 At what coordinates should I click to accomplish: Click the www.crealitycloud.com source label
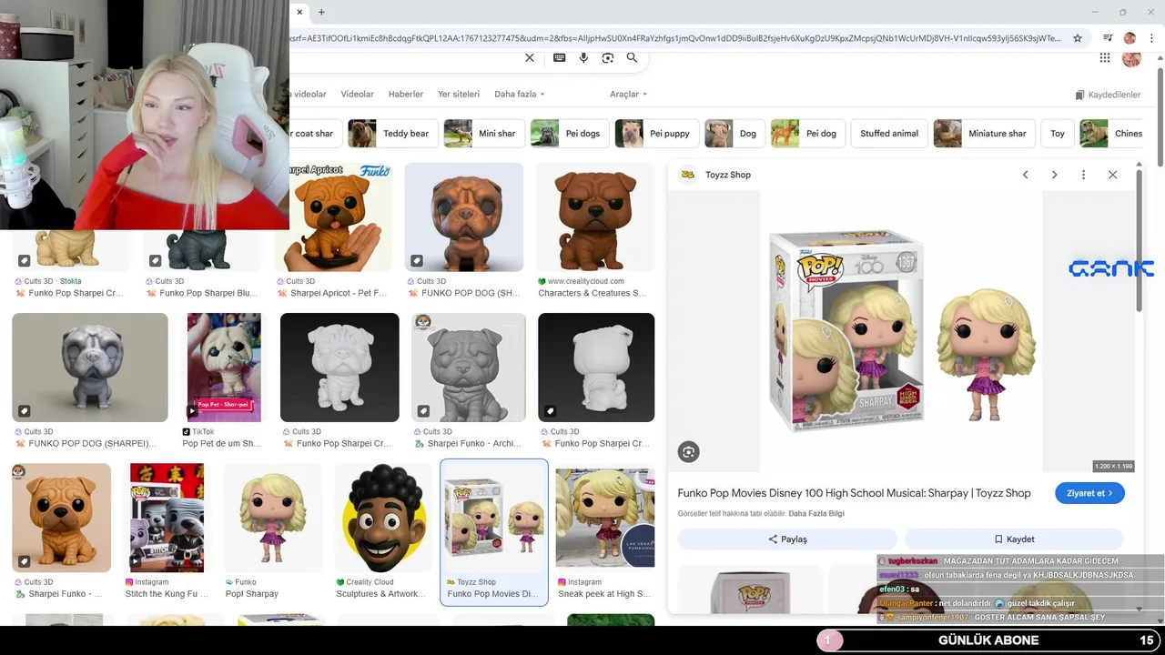coord(585,281)
